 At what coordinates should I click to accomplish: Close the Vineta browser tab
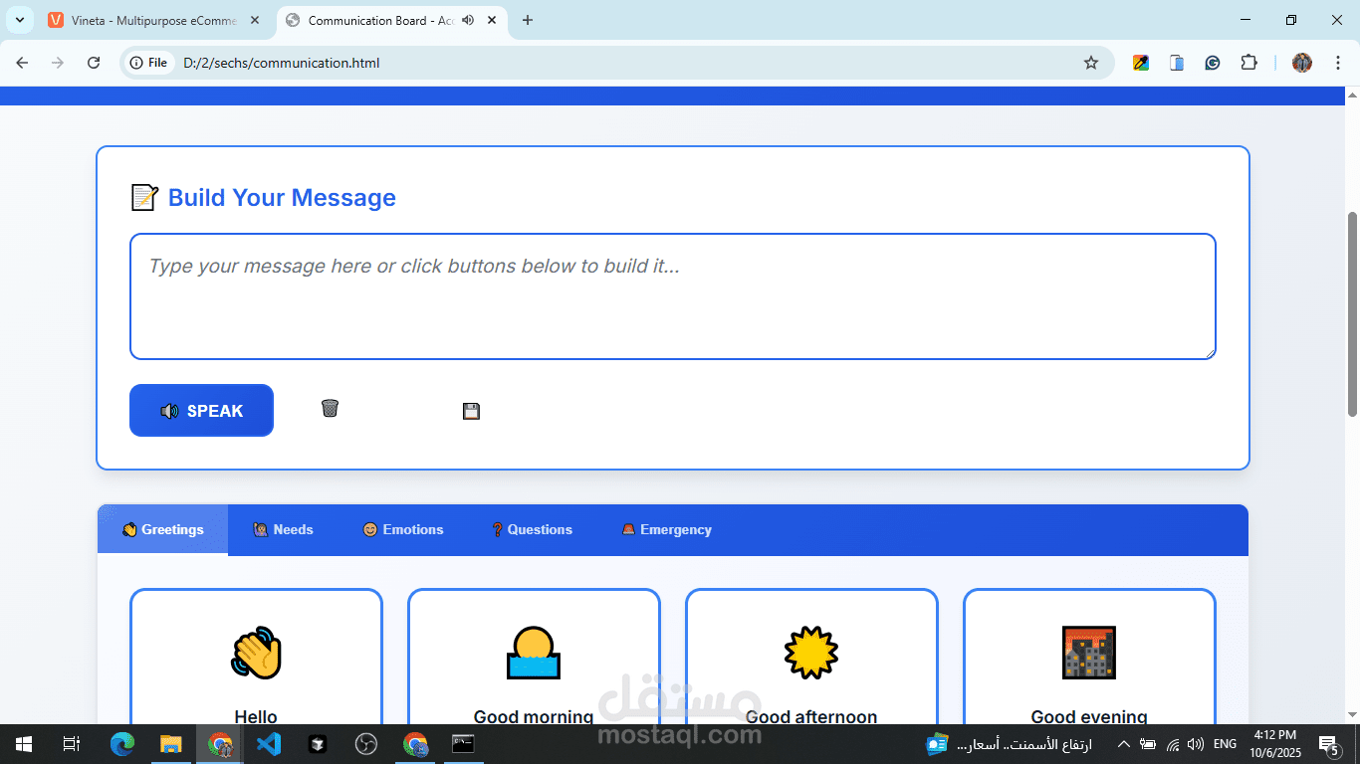(x=257, y=20)
